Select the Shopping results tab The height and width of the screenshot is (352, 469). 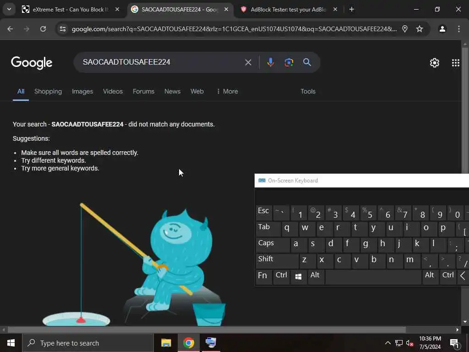click(x=48, y=91)
